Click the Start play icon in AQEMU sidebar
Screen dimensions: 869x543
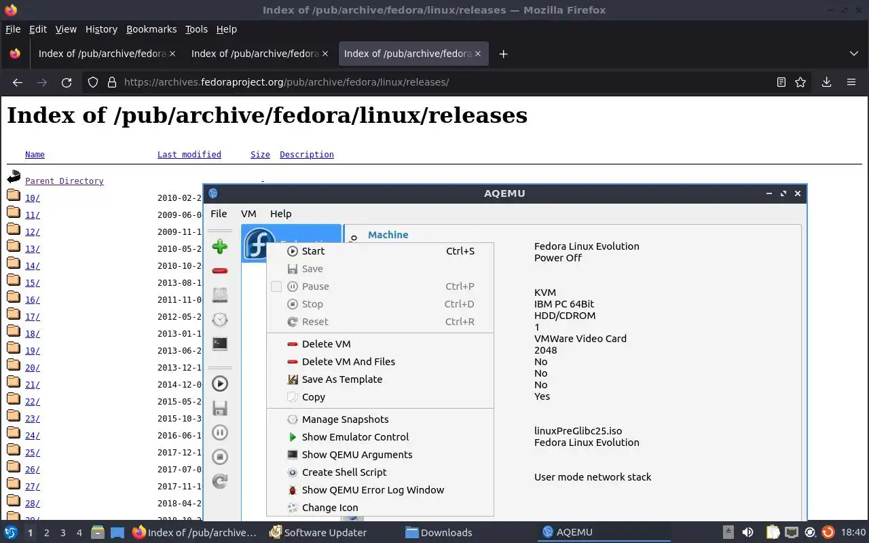point(219,383)
